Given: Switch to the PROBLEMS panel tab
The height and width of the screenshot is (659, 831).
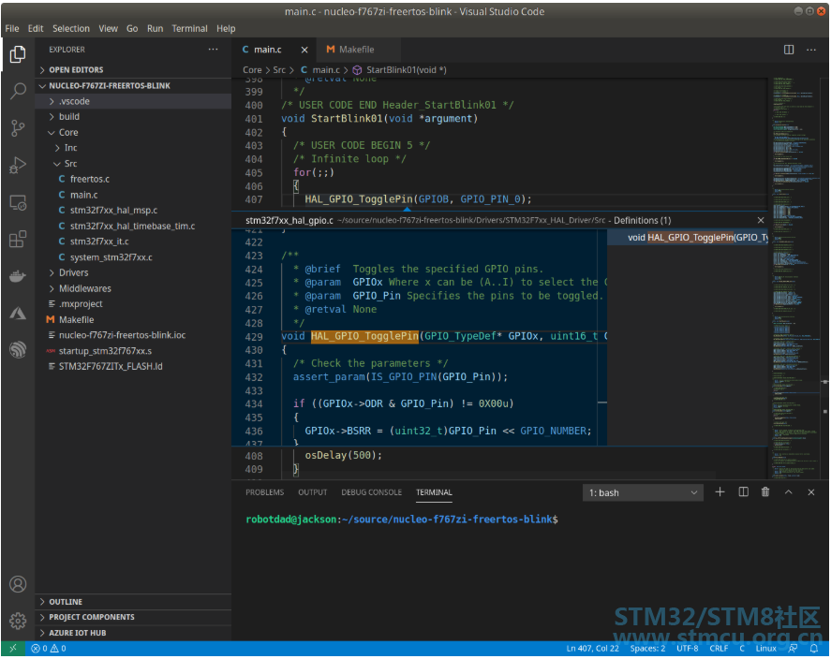Looking at the screenshot, I should pos(264,492).
